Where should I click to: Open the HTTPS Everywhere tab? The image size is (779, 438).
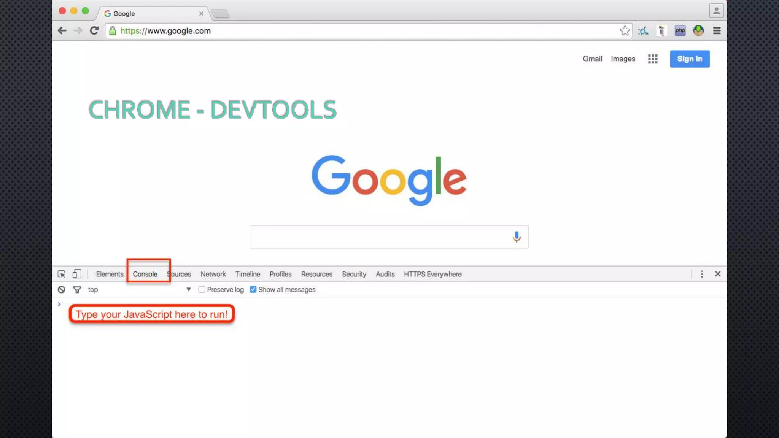433,274
